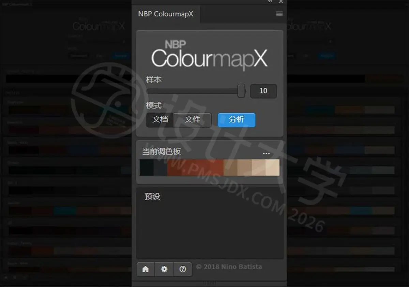Pick the darkest black palette swatch
The width and height of the screenshot is (409, 287).
147,168
